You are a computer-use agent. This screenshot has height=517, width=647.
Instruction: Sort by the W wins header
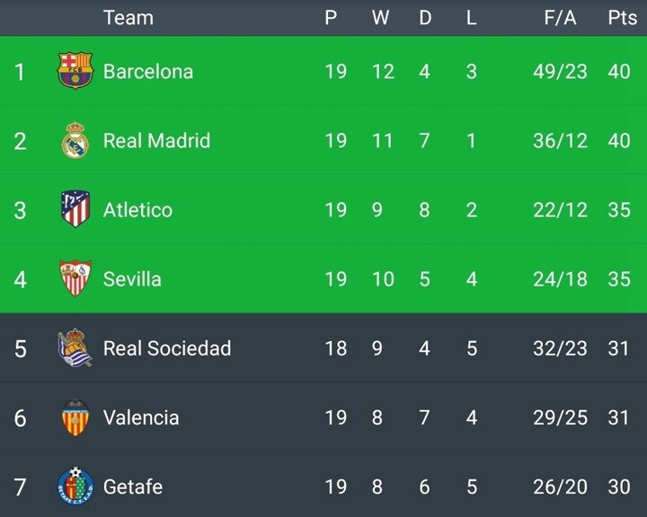(380, 18)
